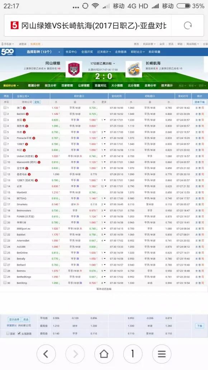208x370 pixels.
Task: Open the browser hamburger menu icon
Action: (x=162, y=354)
